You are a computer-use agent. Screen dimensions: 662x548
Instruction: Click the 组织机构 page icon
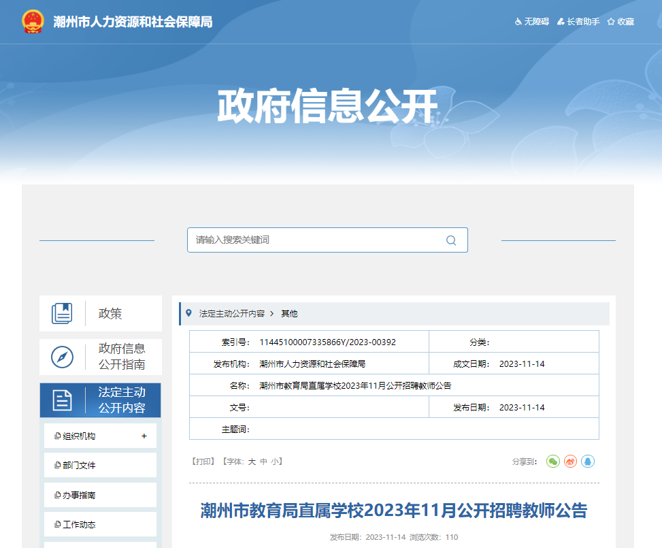[x=57, y=436]
